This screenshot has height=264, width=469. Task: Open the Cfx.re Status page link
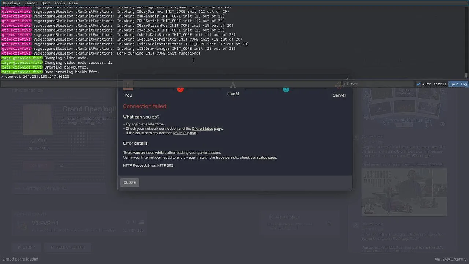point(202,129)
